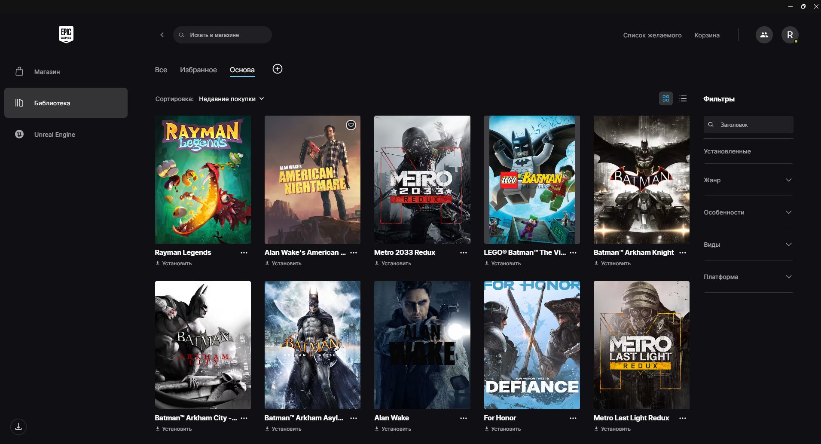Toggle favorite heart on American Nightmare

351,125
